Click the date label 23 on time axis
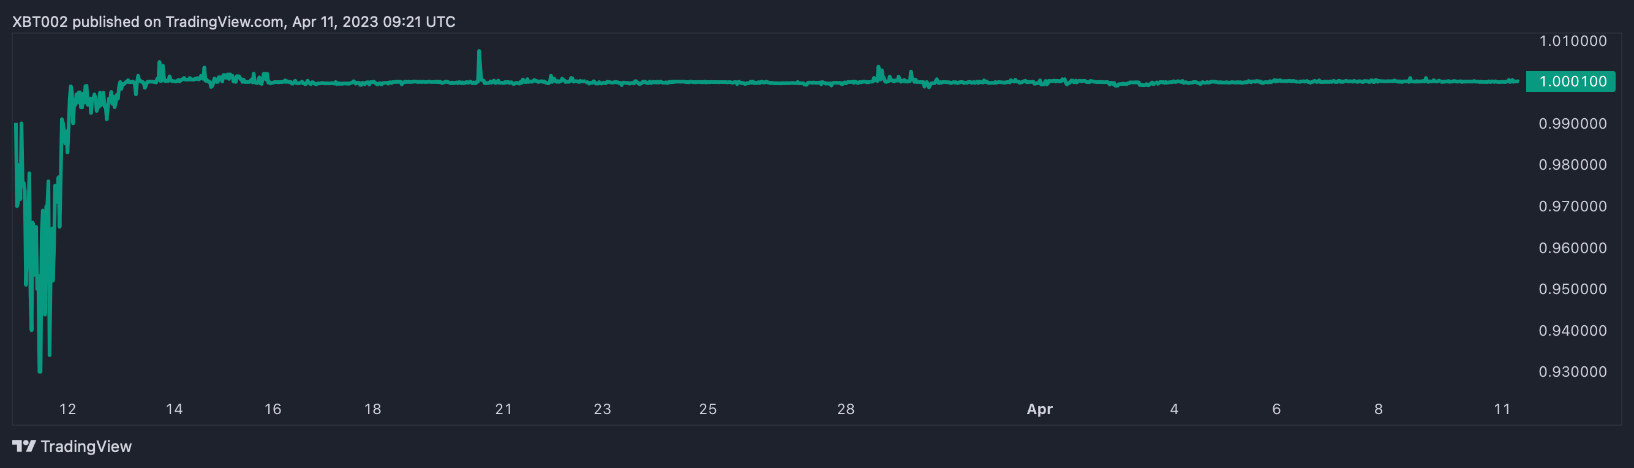This screenshot has height=468, width=1634. click(603, 409)
